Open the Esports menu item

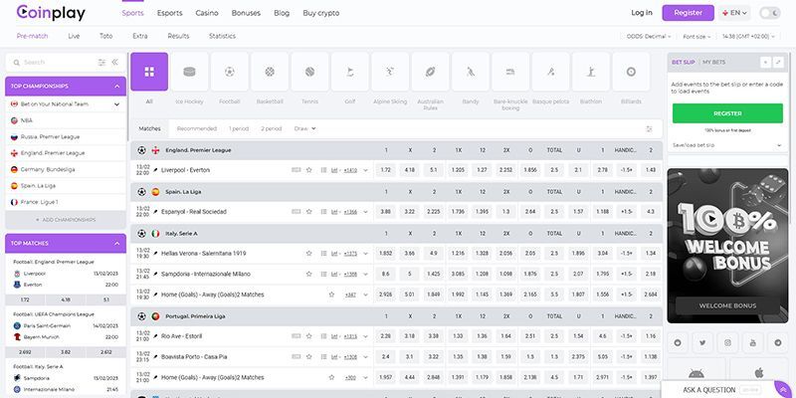click(169, 13)
